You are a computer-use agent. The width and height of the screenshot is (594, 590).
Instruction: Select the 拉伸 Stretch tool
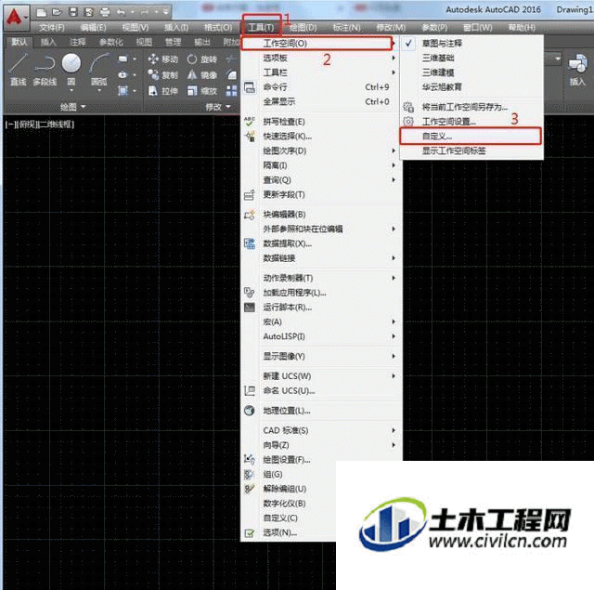(x=163, y=91)
